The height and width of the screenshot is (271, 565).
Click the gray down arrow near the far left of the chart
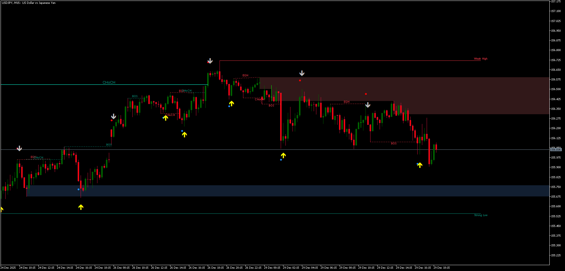click(x=19, y=148)
